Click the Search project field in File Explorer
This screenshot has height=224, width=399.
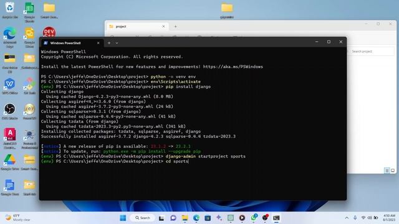(x=371, y=51)
